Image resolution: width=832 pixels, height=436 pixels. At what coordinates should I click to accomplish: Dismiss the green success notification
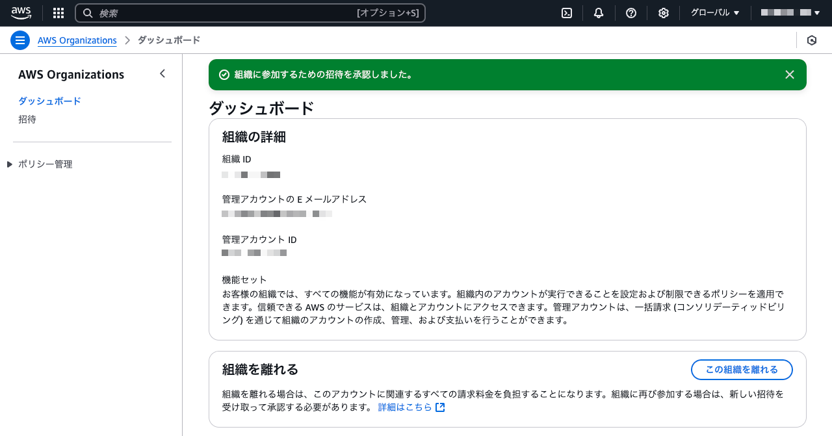790,75
